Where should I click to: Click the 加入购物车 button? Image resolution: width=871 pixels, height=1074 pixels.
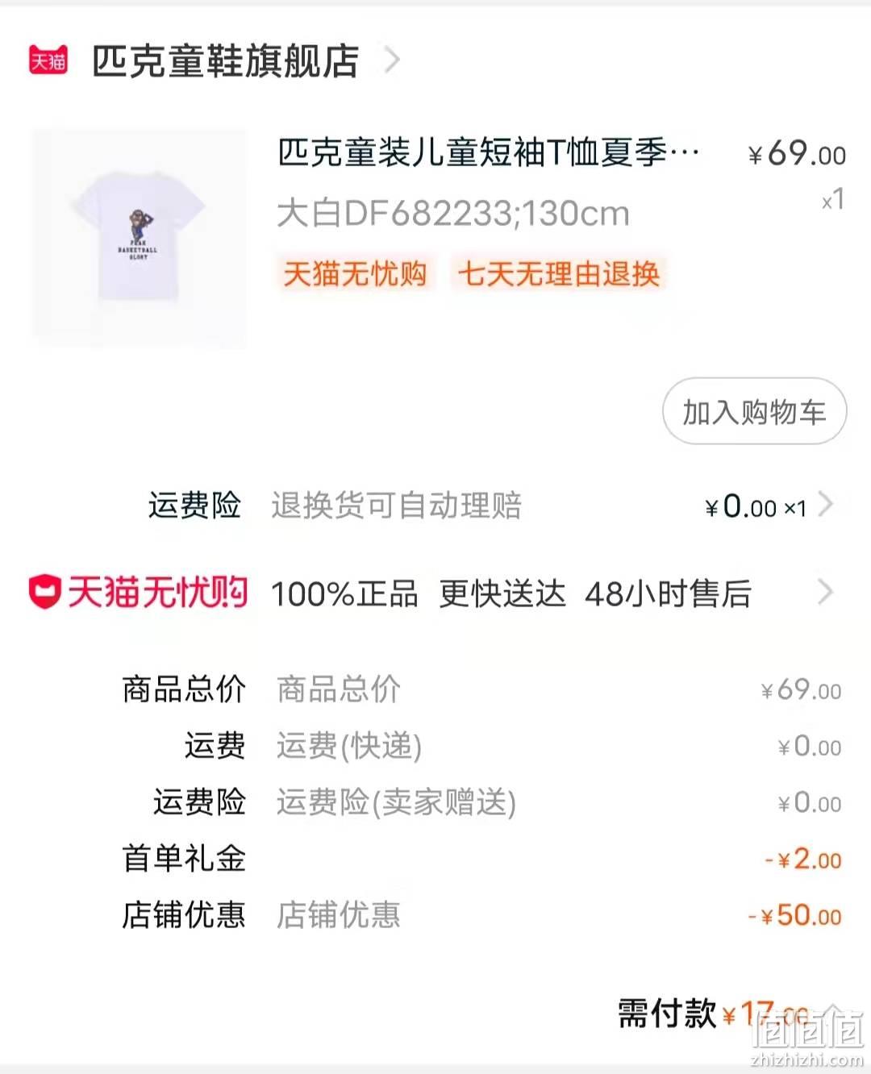[x=754, y=411]
